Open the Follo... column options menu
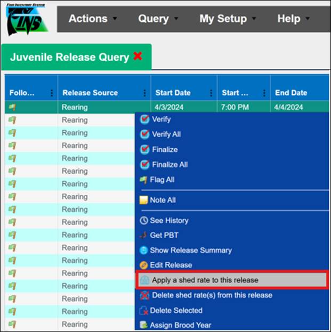The height and width of the screenshot is (332, 331). coord(52,93)
